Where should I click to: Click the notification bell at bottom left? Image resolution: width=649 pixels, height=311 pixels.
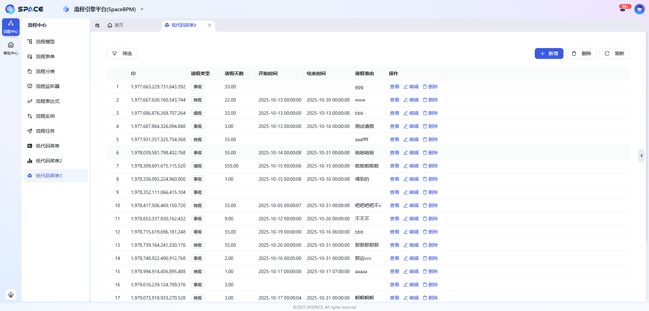(10, 295)
